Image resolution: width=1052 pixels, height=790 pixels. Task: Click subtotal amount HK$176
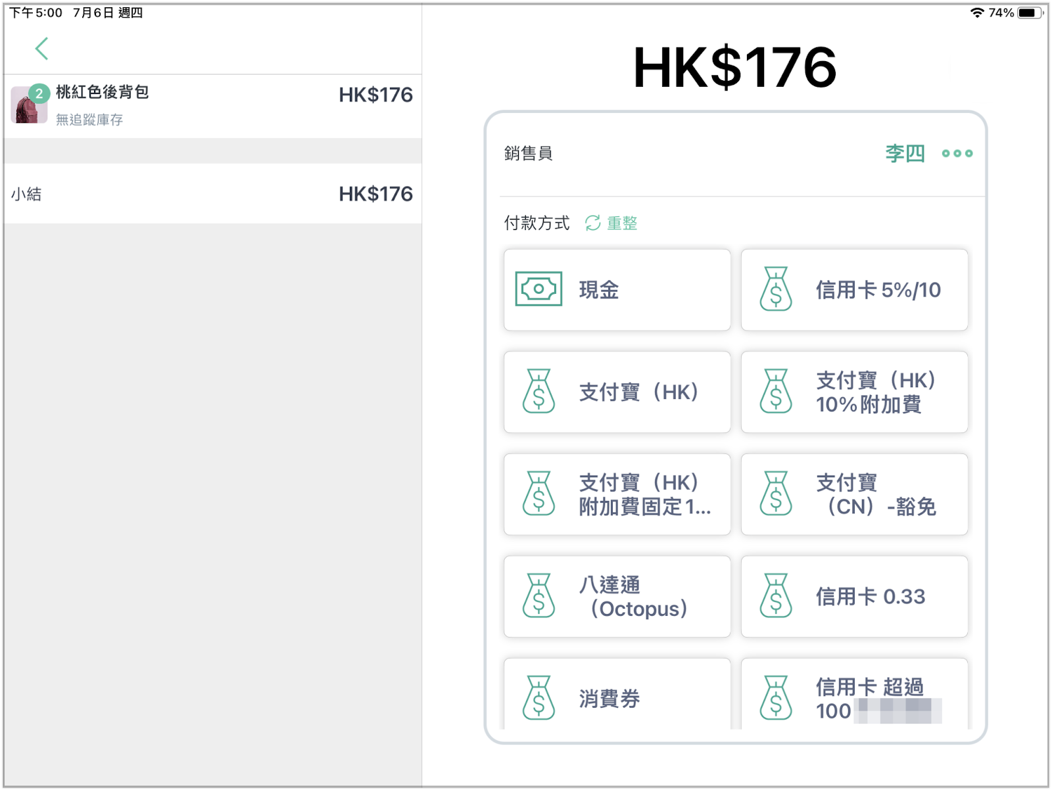[x=375, y=194]
